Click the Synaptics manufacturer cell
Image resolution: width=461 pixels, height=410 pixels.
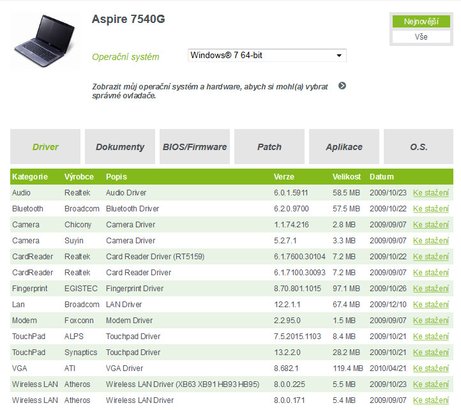tap(80, 353)
